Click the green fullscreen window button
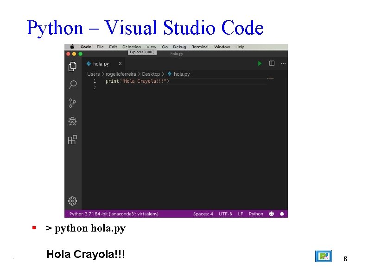Screen dimensions: 368x275 pos(81,54)
